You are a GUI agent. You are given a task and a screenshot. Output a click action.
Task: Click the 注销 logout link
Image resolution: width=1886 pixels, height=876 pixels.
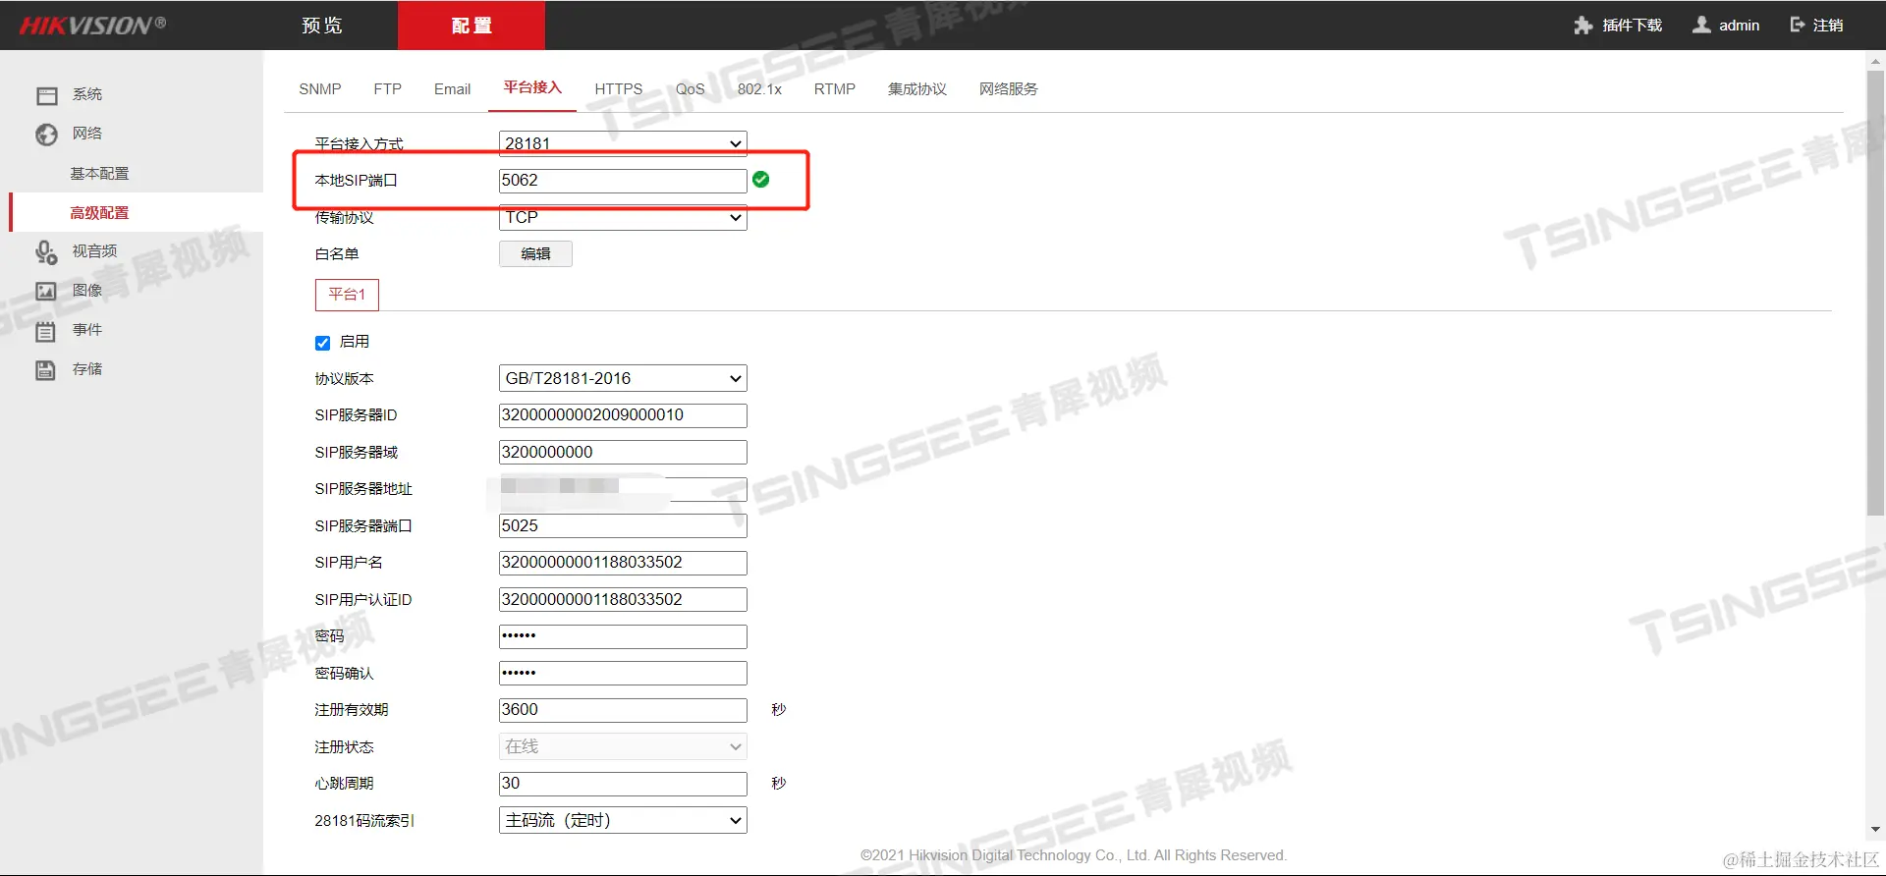coord(1828,26)
